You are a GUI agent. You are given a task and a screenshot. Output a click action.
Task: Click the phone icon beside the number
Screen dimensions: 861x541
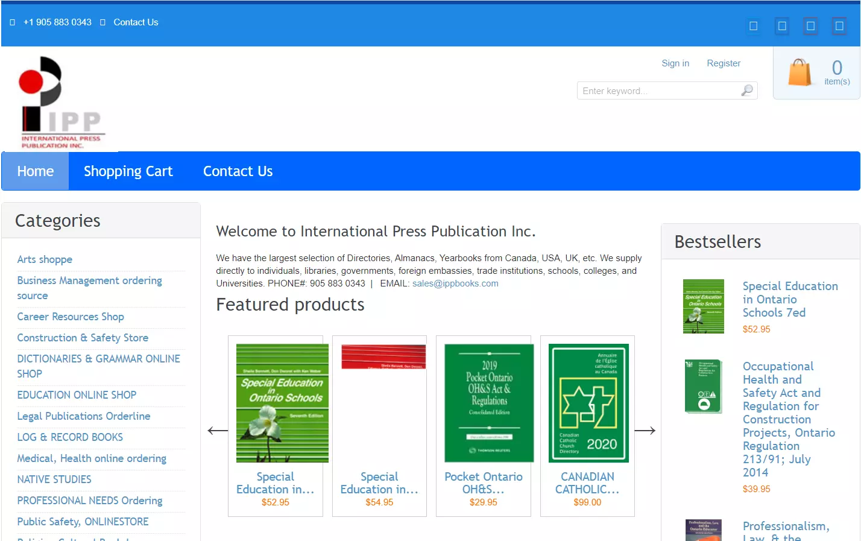point(13,22)
